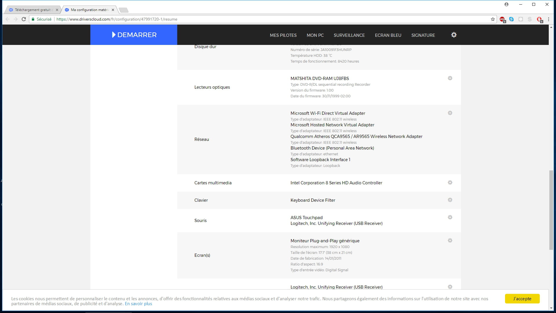This screenshot has width=556, height=313.
Task: Click gear icon for Moniteur Plug-and-Play générique
Action: coord(450,241)
